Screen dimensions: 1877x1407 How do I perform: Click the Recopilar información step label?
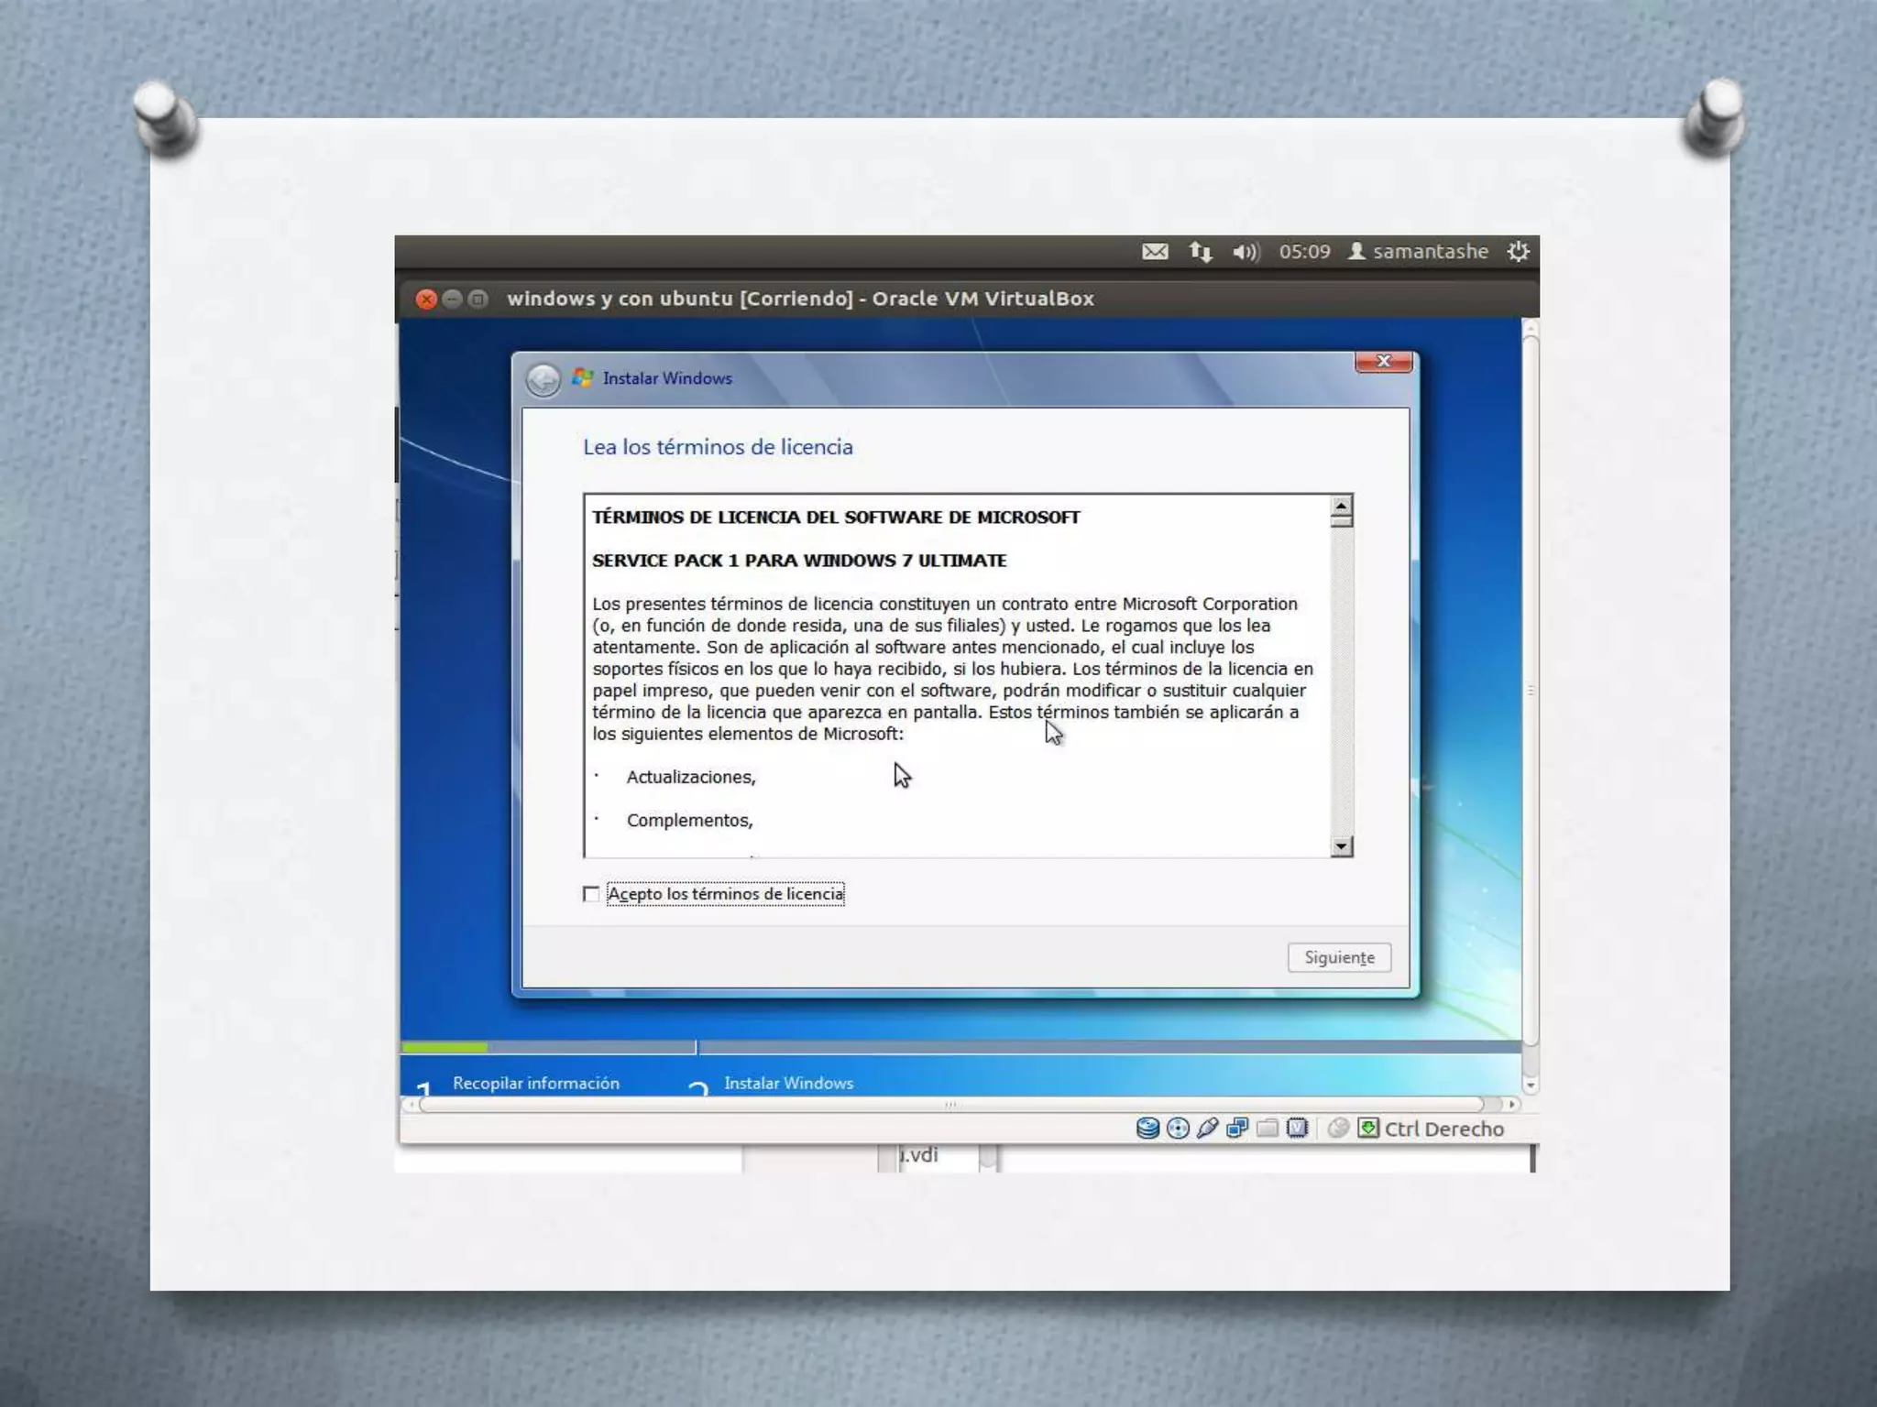click(x=536, y=1083)
